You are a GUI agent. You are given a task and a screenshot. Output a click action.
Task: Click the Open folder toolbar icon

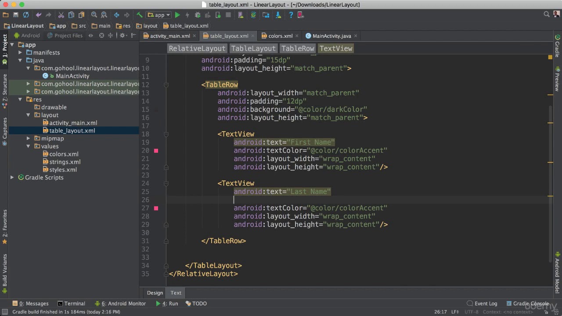pos(6,15)
